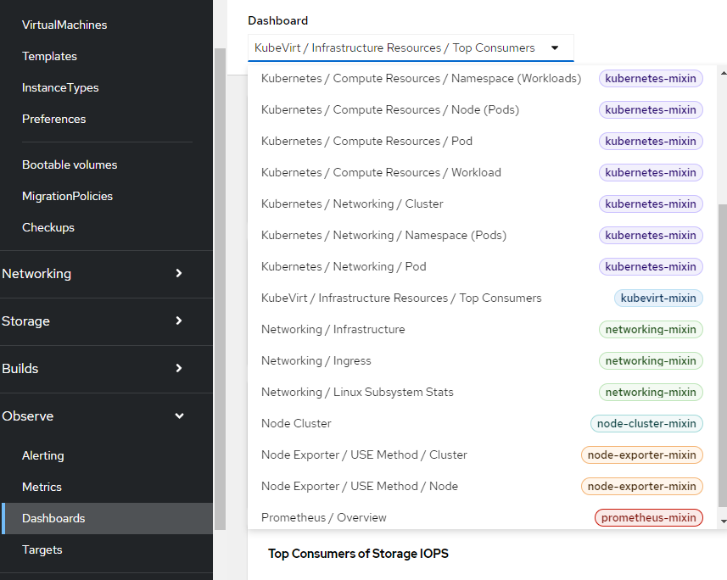Open the Dashboard selector dropdown caret
Viewport: 727px width, 580px height.
point(555,48)
